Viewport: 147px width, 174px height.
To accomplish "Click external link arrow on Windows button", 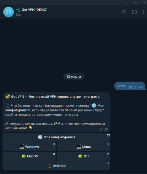I will [x=54, y=144].
